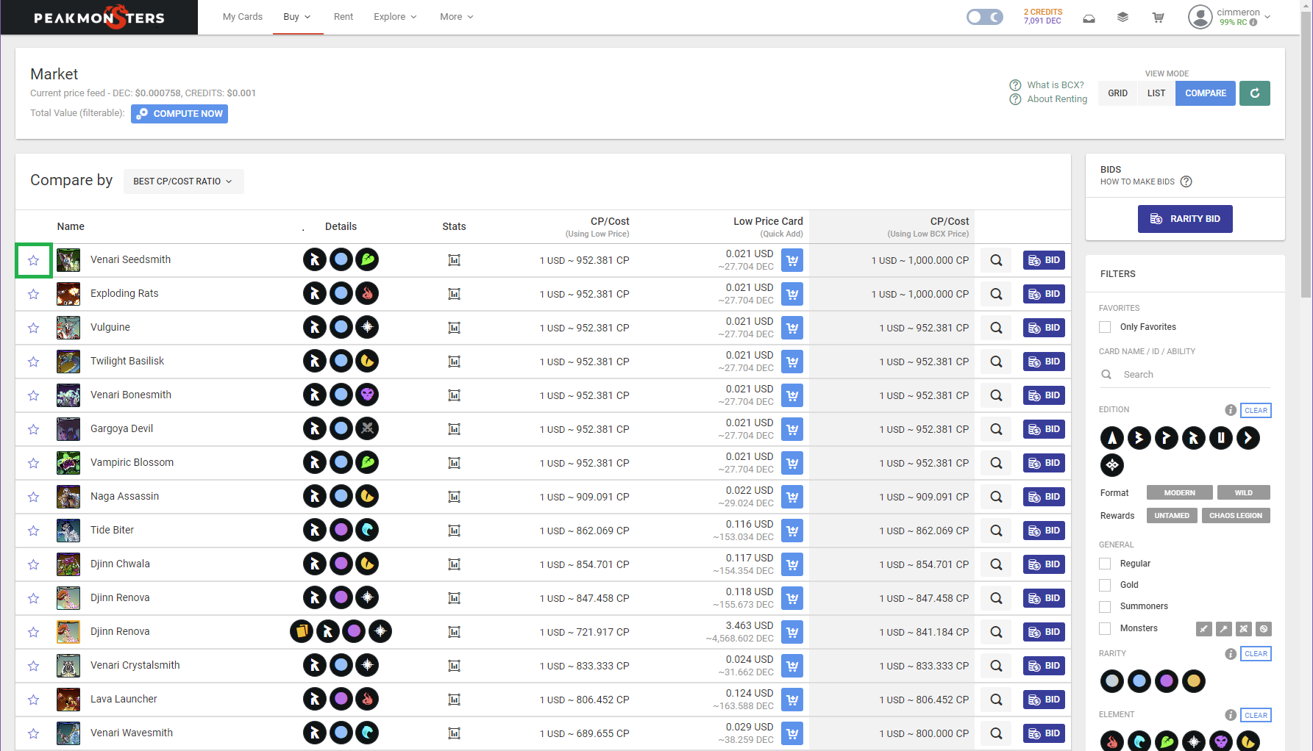1313x751 pixels.
Task: Place a bid on Lava Launcher
Action: 1044,700
